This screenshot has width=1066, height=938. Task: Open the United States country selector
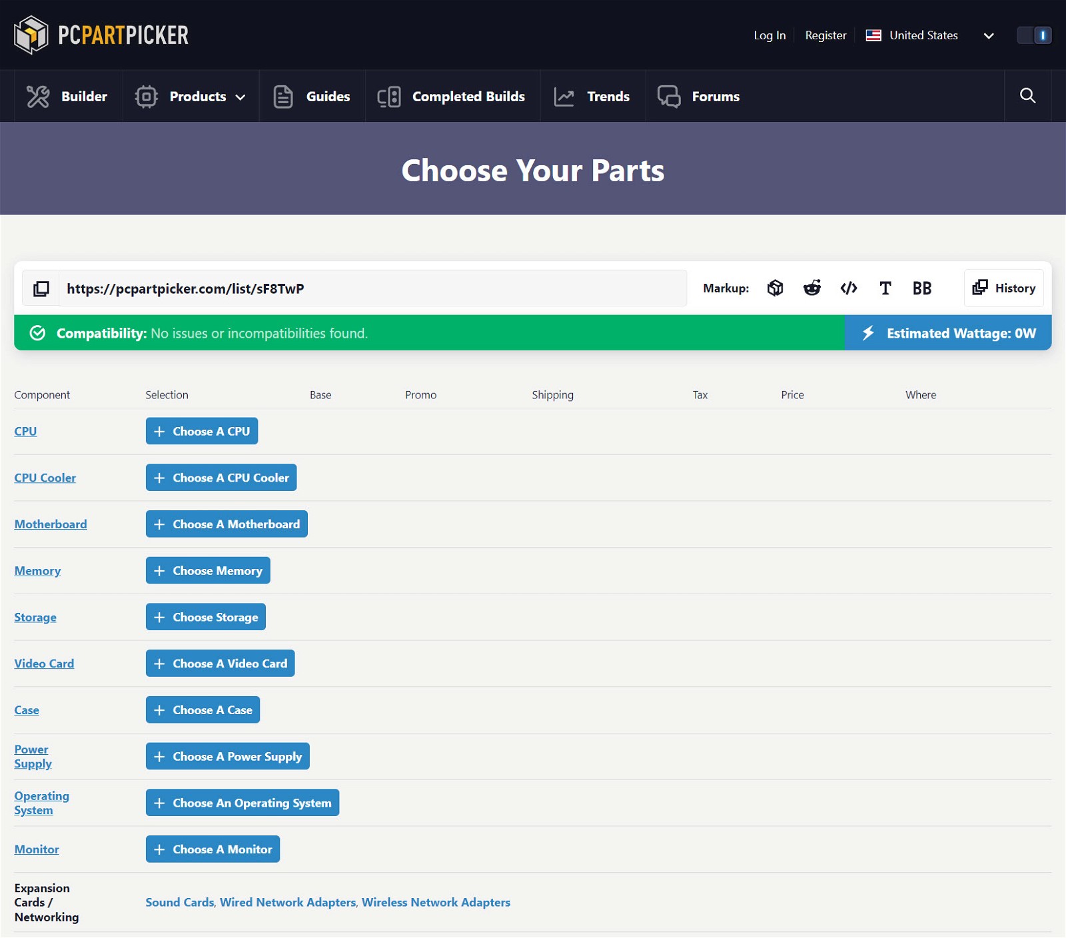[x=929, y=35]
